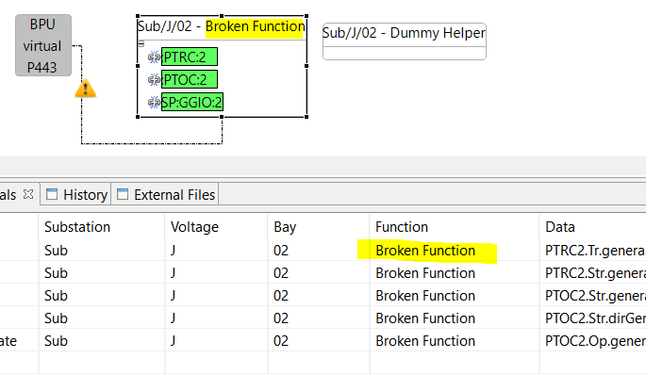Select the Sub/J/02 - Dummy Helper box
The height and width of the screenshot is (375, 646).
tap(405, 41)
